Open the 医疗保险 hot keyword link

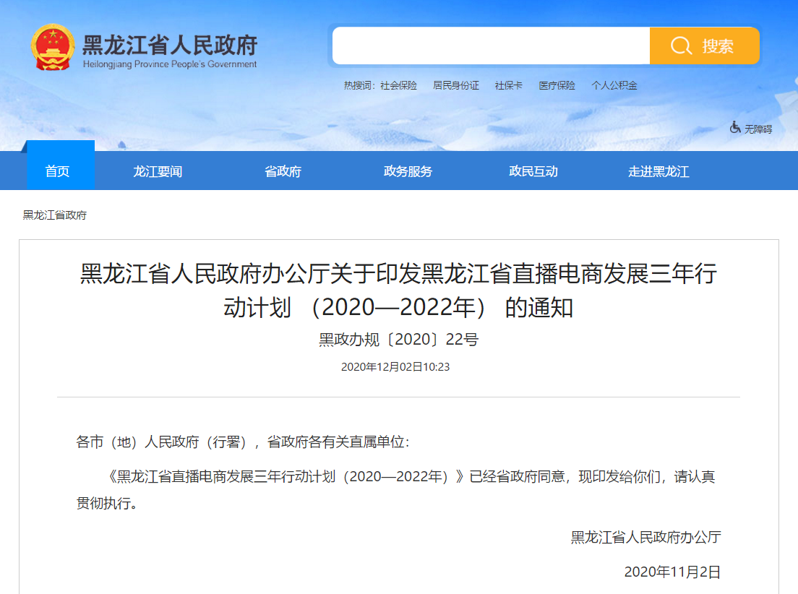557,85
